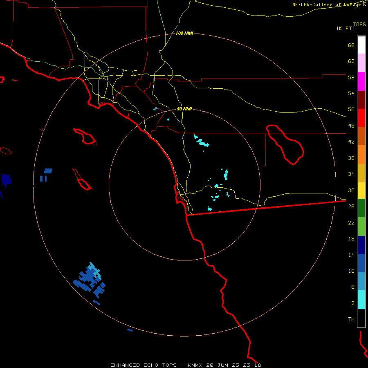Click the maroon dark red legend band

pos(361,100)
